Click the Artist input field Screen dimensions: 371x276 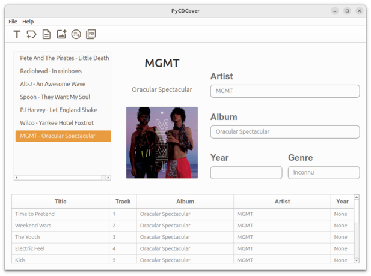[x=284, y=91]
